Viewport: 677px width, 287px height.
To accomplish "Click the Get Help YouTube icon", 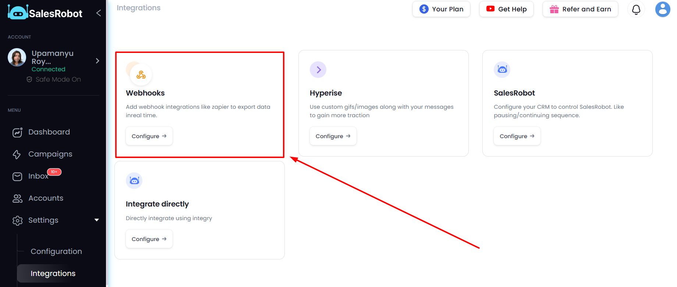I will [490, 9].
